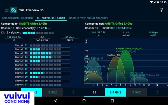Tap the 0 count at far right
The width and height of the screenshot is (168, 105).
pos(157,92)
